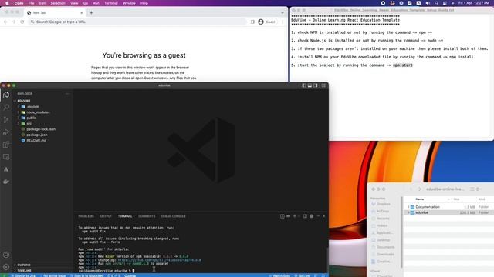Open customize layout button in VS Code
Screen dimensions: 494x277
tap(323, 85)
